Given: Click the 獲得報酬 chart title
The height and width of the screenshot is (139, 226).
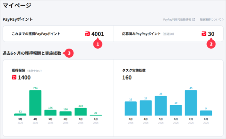Looking at the screenshot, I should tap(18, 70).
